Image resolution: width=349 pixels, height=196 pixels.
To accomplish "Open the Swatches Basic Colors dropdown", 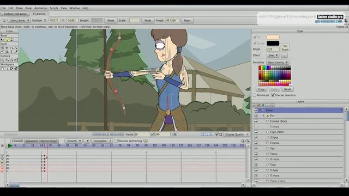I will pos(278,63).
